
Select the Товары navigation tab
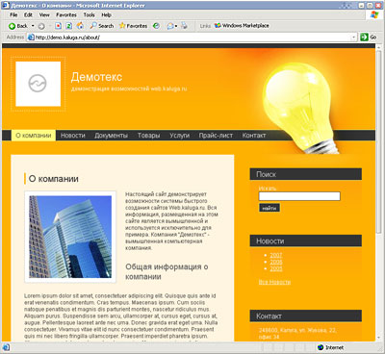[148, 136]
